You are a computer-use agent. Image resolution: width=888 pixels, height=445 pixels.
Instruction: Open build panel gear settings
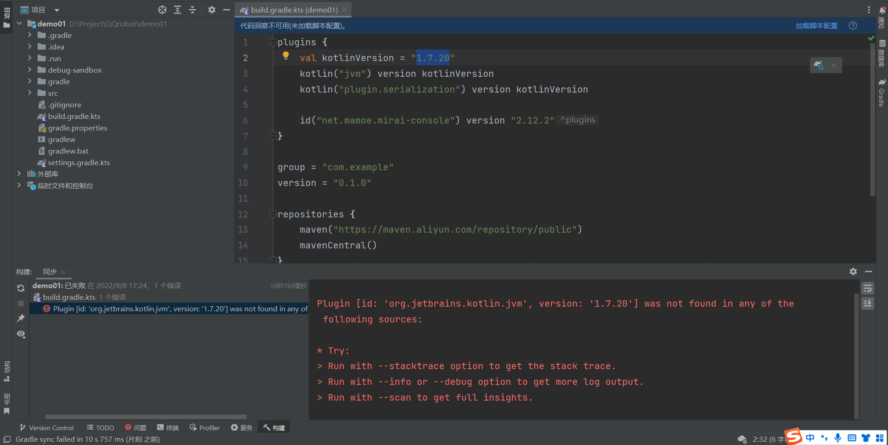pos(853,272)
